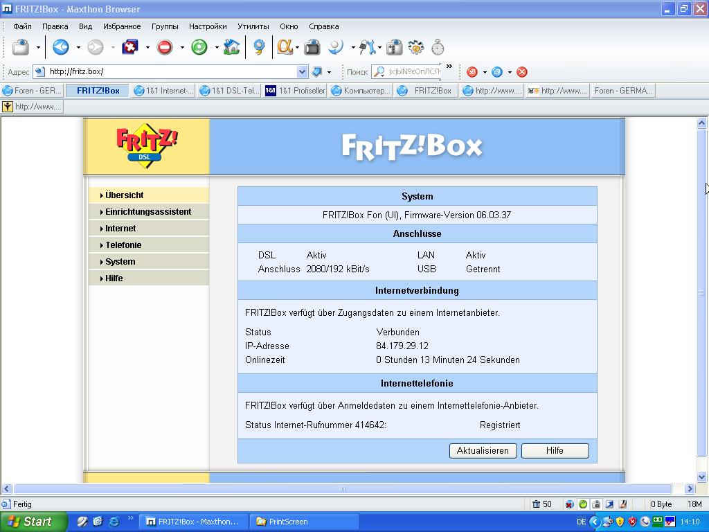Screen dimensions: 709x532
Task: Click the address bar showing http://fritz.box/
Action: (x=172, y=71)
